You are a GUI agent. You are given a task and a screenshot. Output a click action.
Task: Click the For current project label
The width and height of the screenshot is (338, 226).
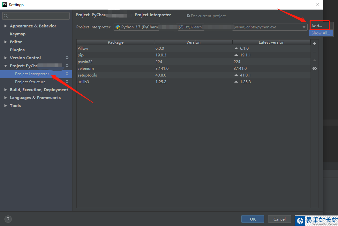point(206,16)
